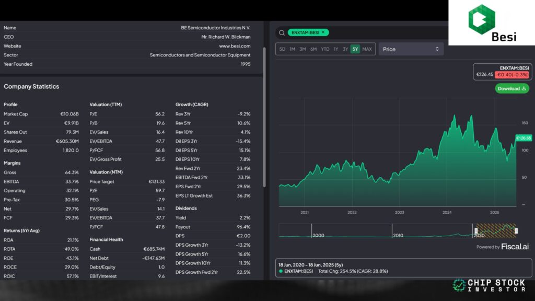The image size is (535, 301).
Task: Click the Rev 3Yr growth value -9.2%
Action: click(244, 114)
